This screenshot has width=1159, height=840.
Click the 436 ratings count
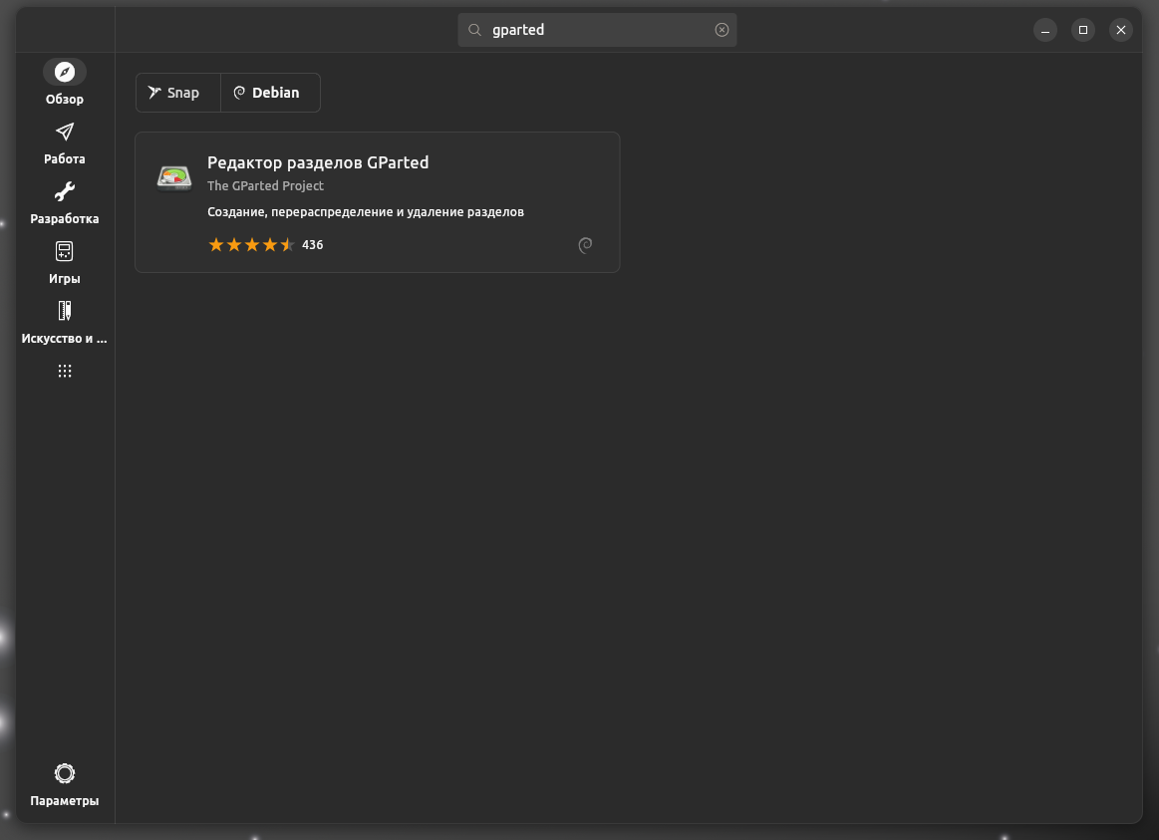point(312,244)
